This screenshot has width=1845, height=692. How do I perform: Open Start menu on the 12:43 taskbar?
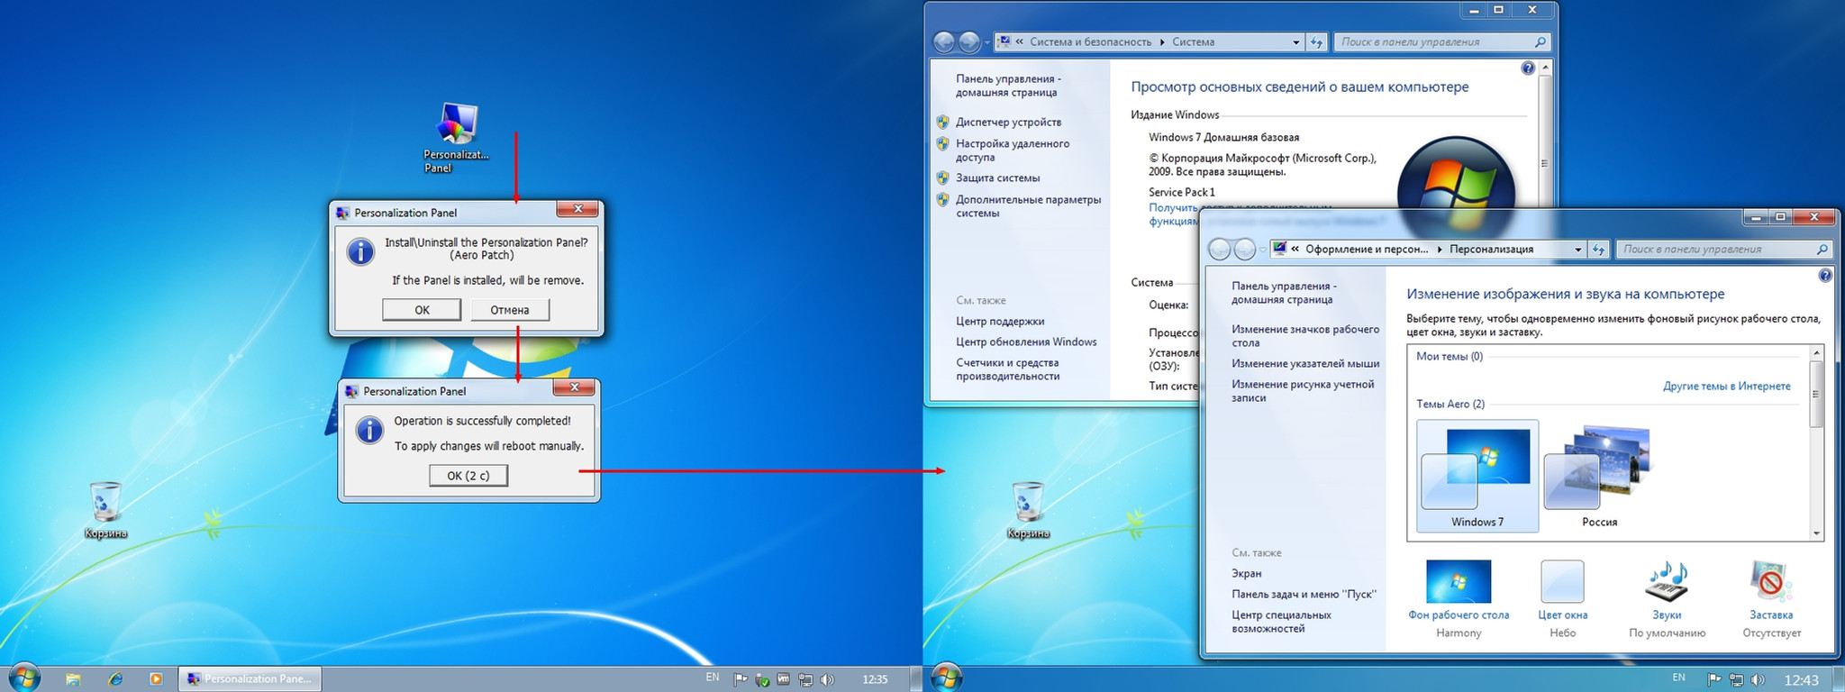pyautogui.click(x=947, y=678)
